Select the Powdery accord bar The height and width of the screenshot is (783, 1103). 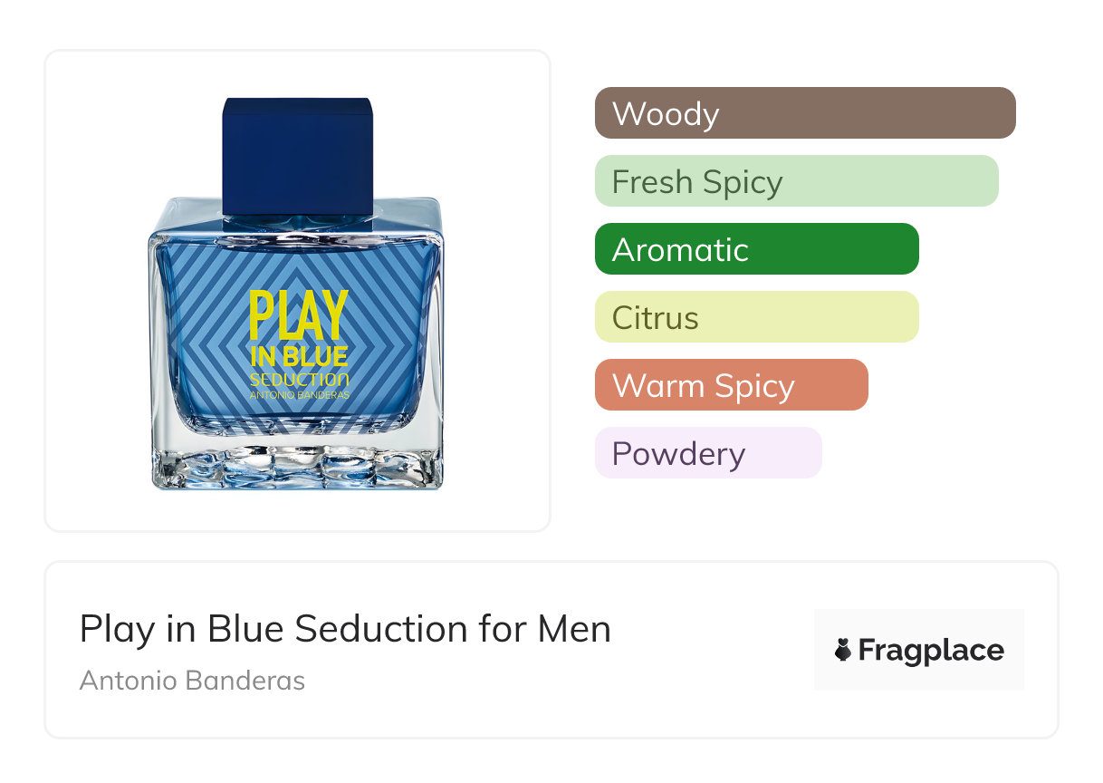[708, 453]
